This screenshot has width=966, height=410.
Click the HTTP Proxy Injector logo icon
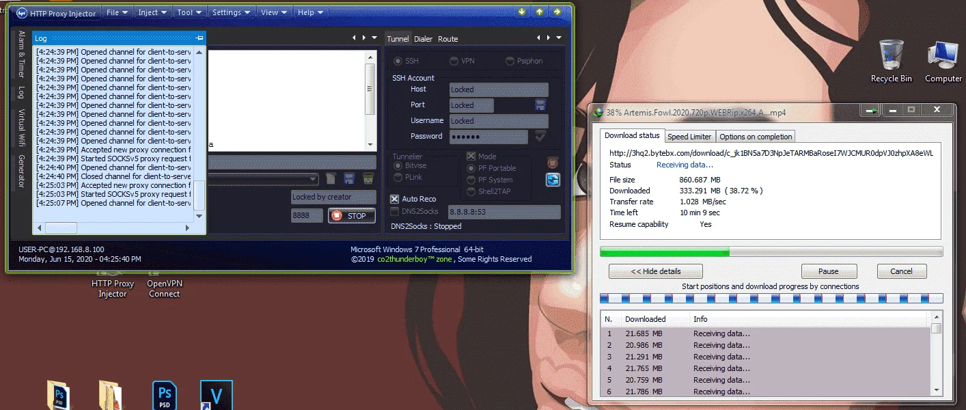pyautogui.click(x=22, y=13)
